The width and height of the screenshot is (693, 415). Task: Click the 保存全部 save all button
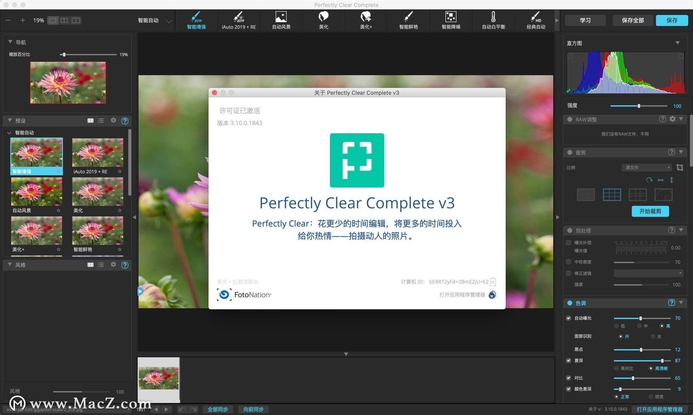pos(633,20)
